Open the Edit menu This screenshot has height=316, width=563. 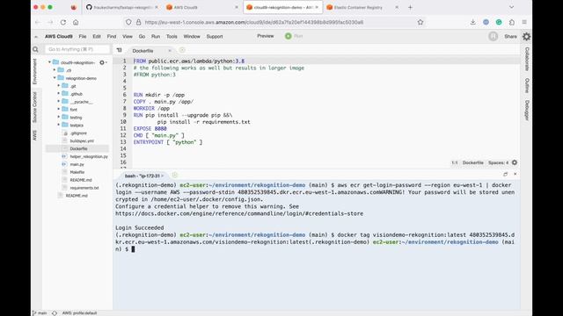(x=97, y=37)
